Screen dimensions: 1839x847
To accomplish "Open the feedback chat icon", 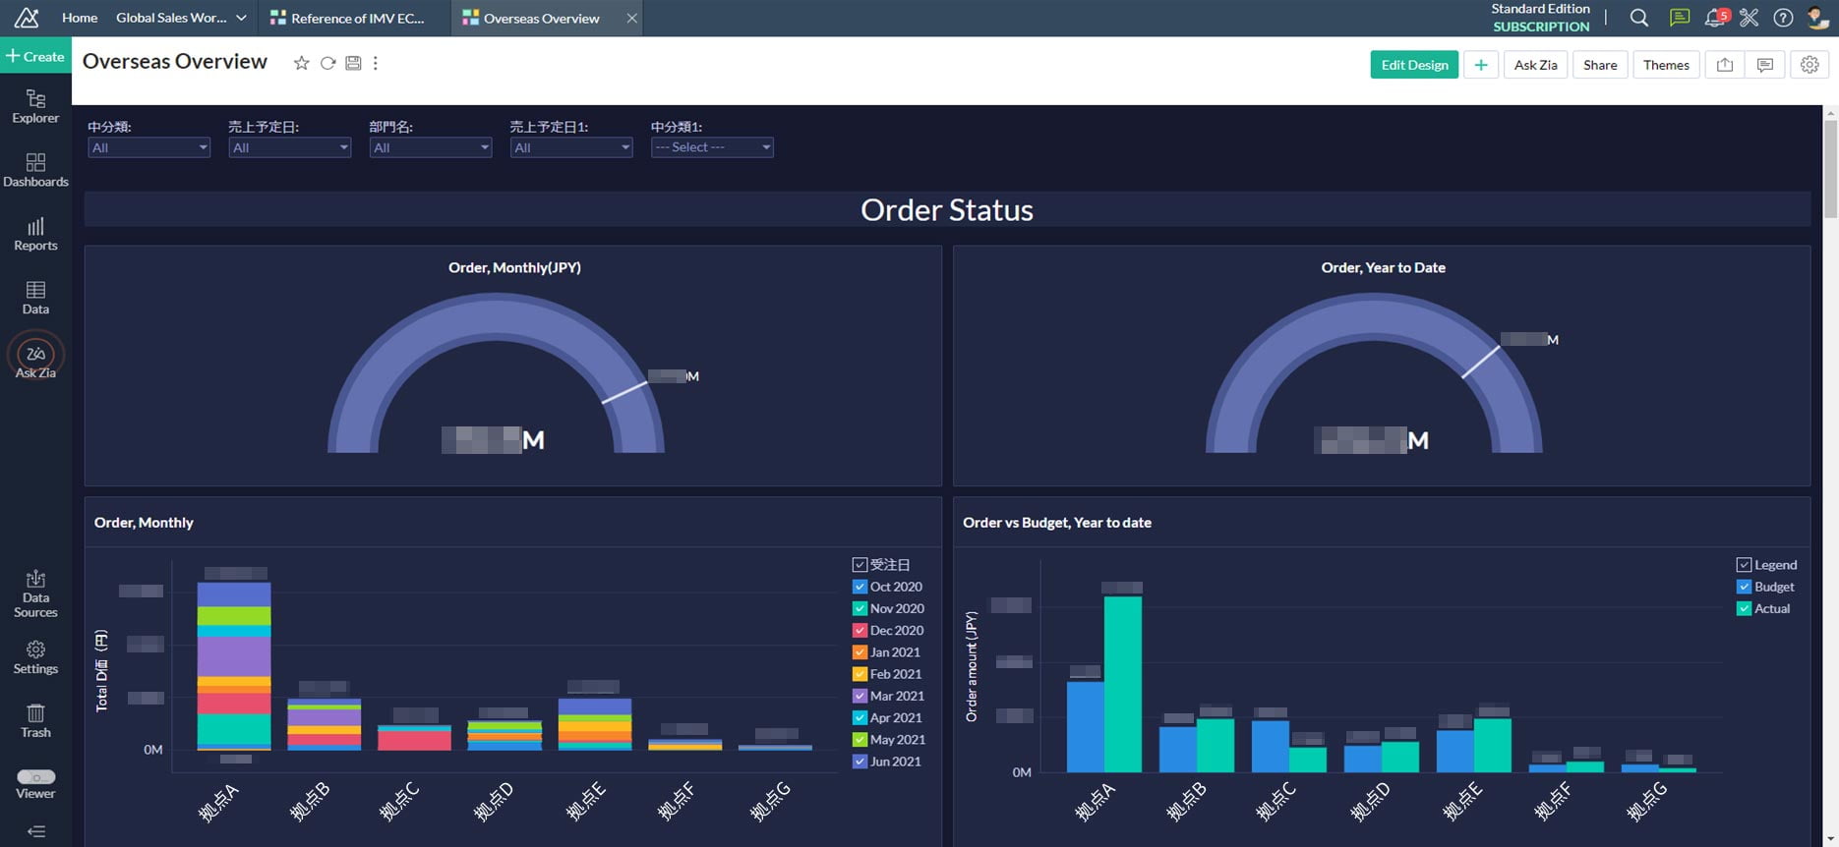I will 1680,18.
